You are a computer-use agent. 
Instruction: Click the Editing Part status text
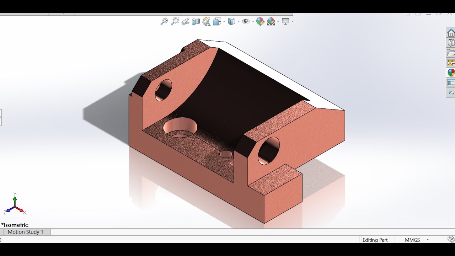pyautogui.click(x=375, y=240)
